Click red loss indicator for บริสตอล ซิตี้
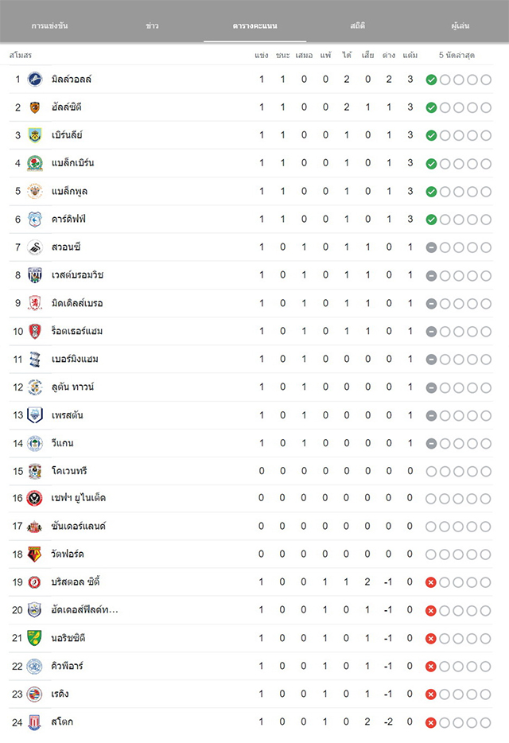 [431, 582]
